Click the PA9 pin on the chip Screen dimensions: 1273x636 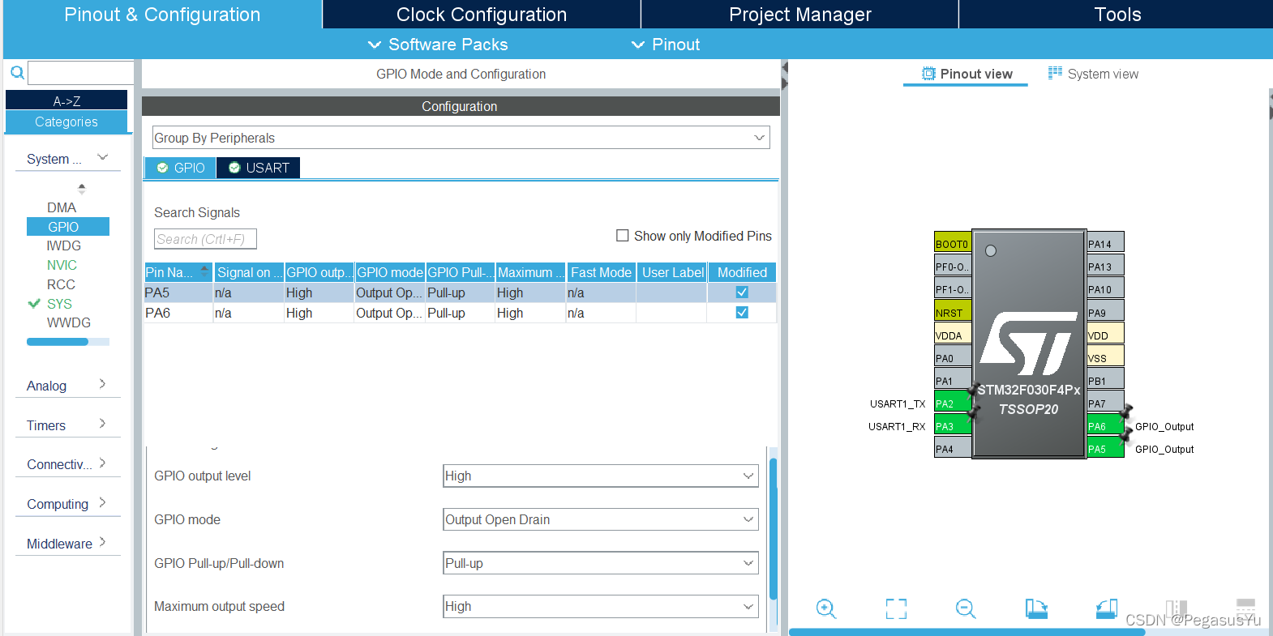pos(1105,312)
